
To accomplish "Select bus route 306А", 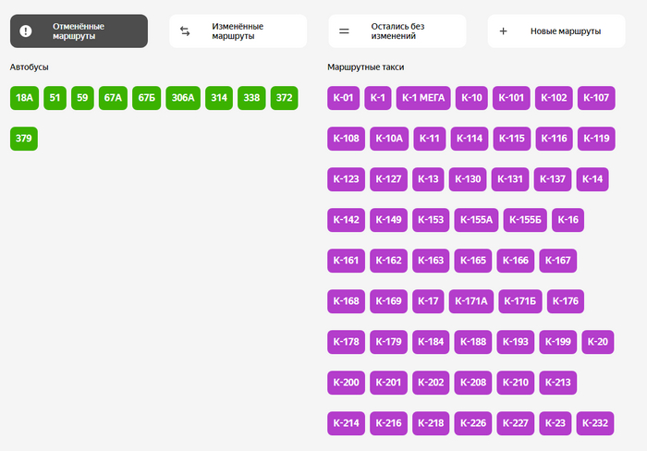I will [x=183, y=98].
